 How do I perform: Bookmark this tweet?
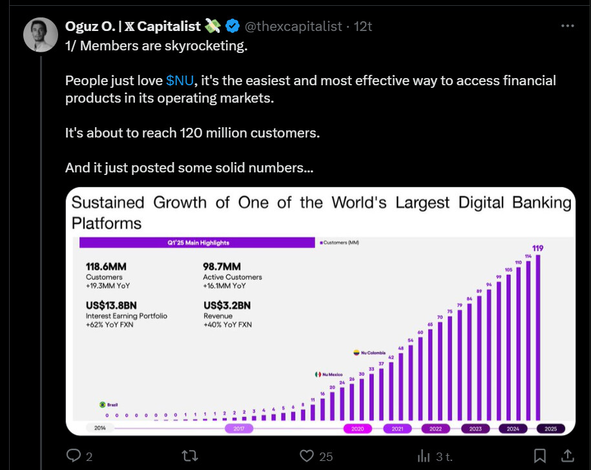click(x=541, y=456)
